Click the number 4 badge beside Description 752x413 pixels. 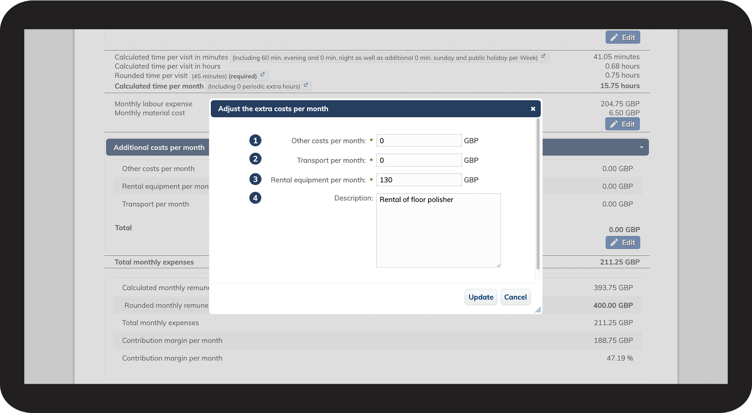click(255, 198)
